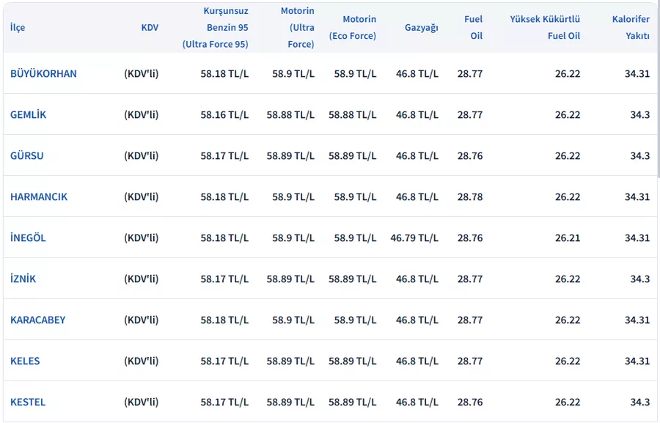Viewport: 660px width, 423px height.
Task: Select the HARMANCIK district link
Action: pos(39,197)
